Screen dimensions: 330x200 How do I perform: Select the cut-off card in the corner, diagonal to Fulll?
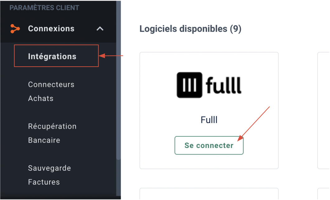tap(323, 194)
